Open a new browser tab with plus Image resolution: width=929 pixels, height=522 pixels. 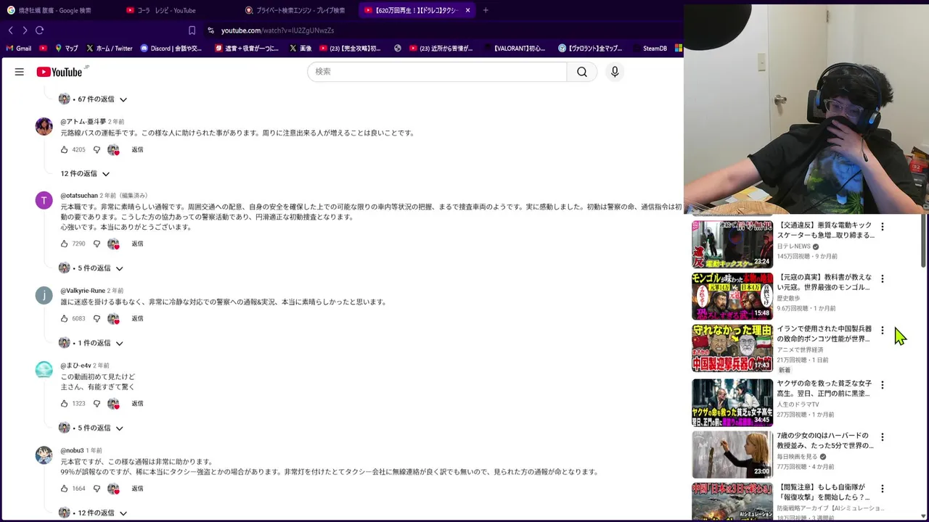click(x=486, y=10)
